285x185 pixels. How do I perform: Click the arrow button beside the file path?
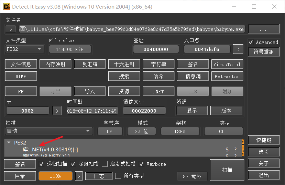click(11, 29)
